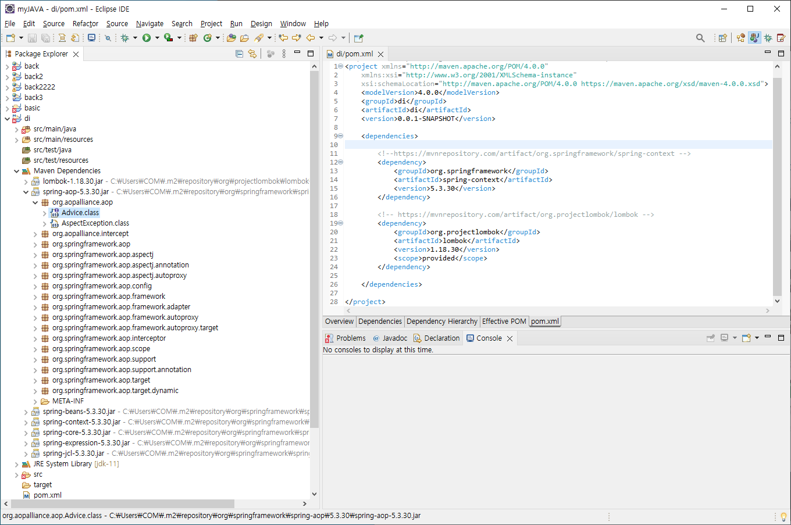Image resolution: width=791 pixels, height=525 pixels.
Task: Click the Open Type toolbar icon
Action: (x=231, y=38)
